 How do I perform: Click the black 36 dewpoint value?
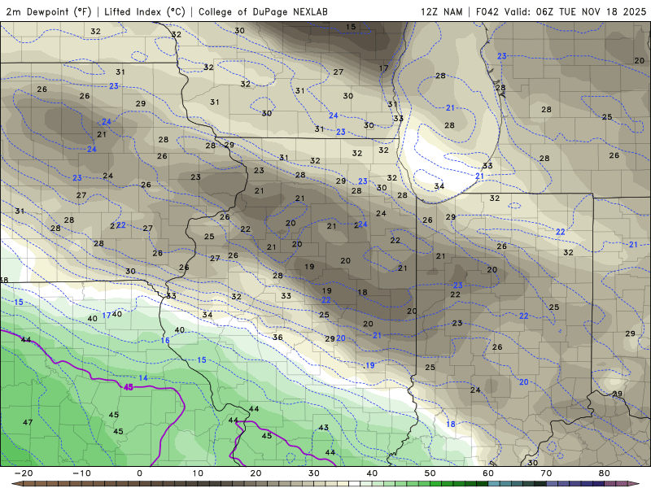tap(277, 338)
